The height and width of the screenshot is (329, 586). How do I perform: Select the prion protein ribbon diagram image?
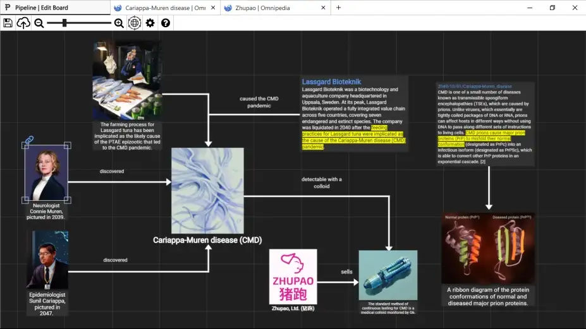pos(488,248)
